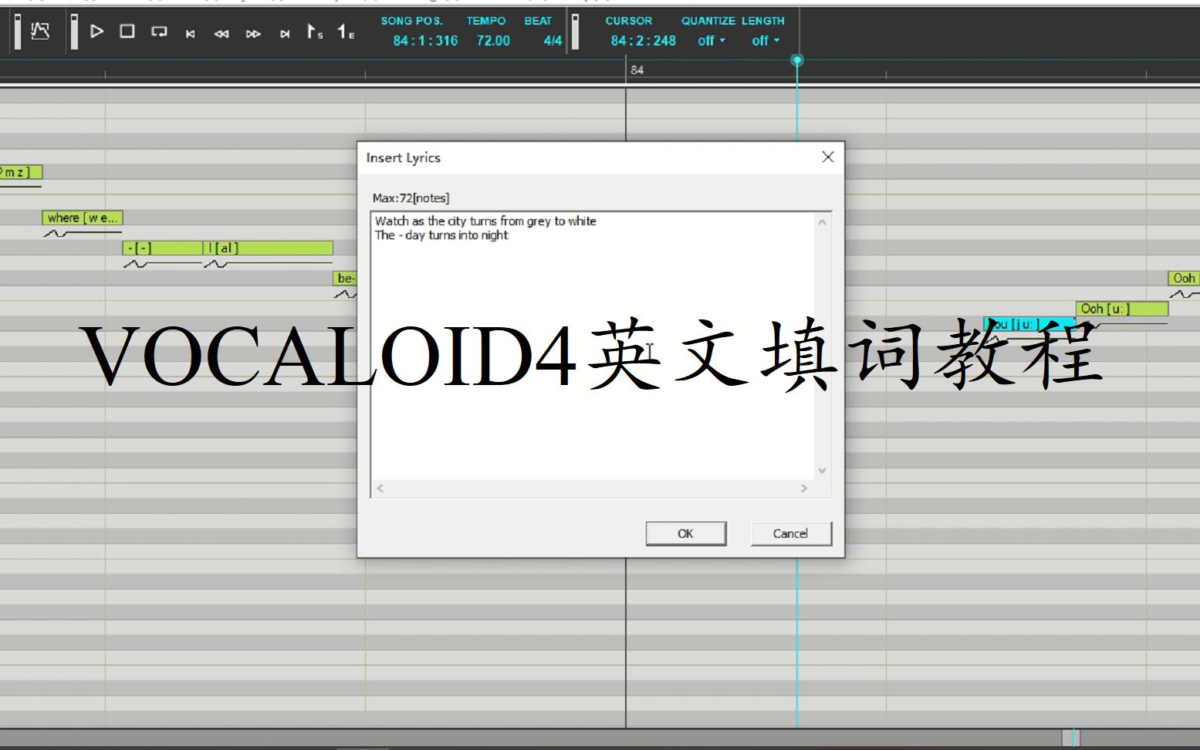Stop playback with the square Stop button
The height and width of the screenshot is (750, 1200).
pos(127,32)
